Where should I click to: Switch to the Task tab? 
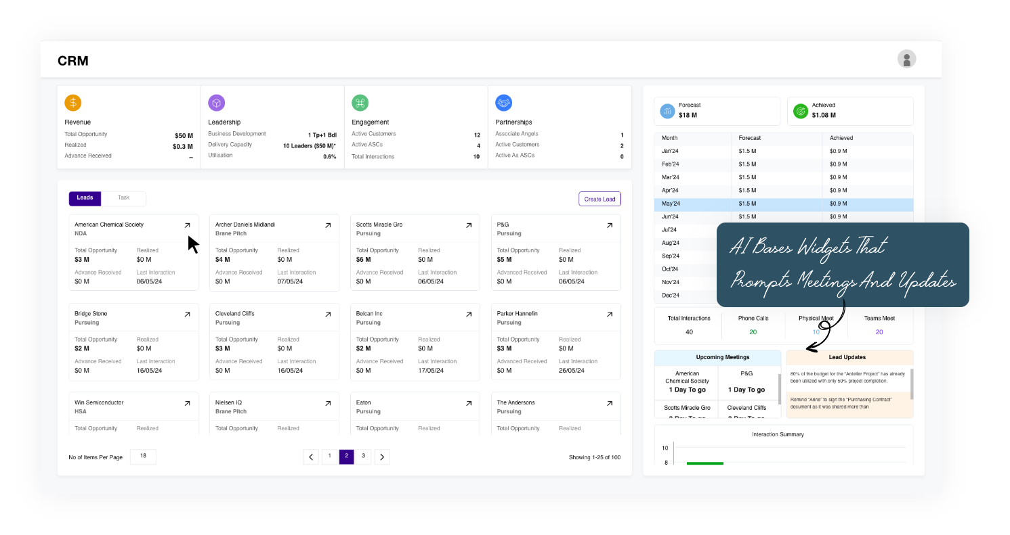pos(123,198)
